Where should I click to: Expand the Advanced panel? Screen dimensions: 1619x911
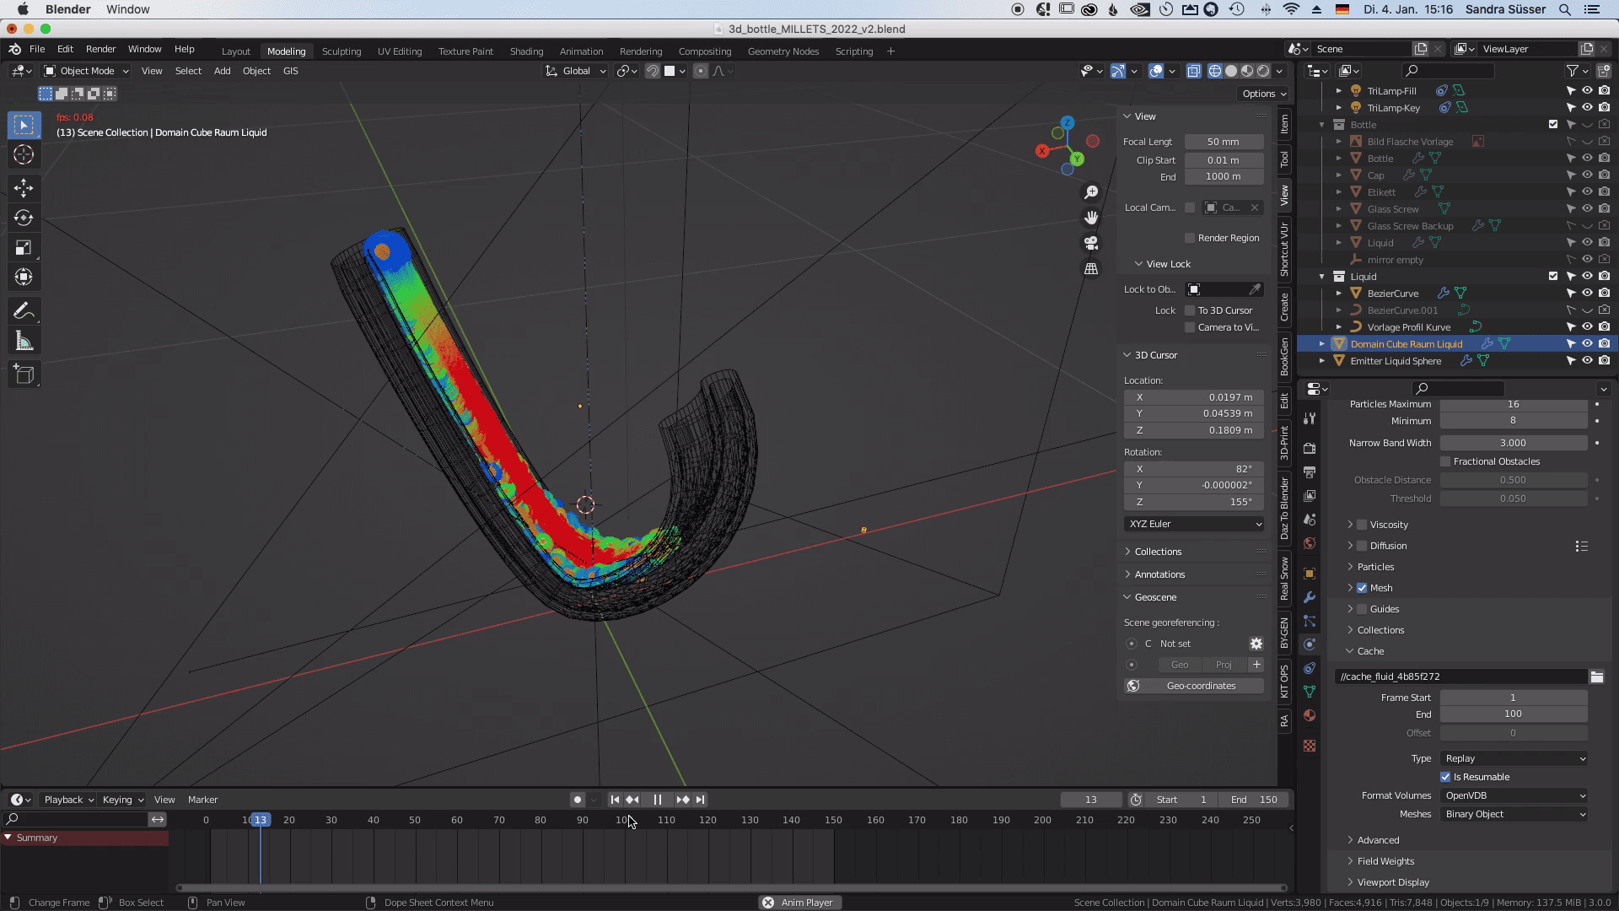pyautogui.click(x=1378, y=840)
